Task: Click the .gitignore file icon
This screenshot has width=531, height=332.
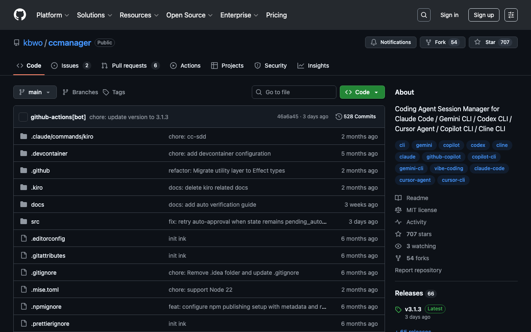Action: click(x=24, y=273)
